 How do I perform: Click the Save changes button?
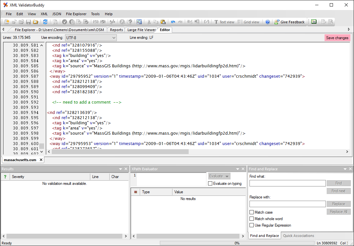[x=337, y=38]
